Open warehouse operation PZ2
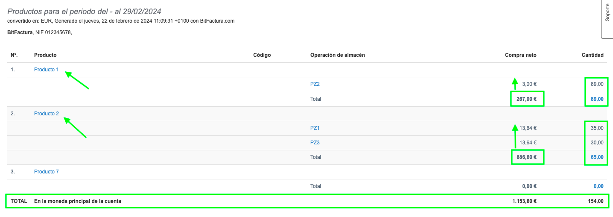 click(x=315, y=84)
